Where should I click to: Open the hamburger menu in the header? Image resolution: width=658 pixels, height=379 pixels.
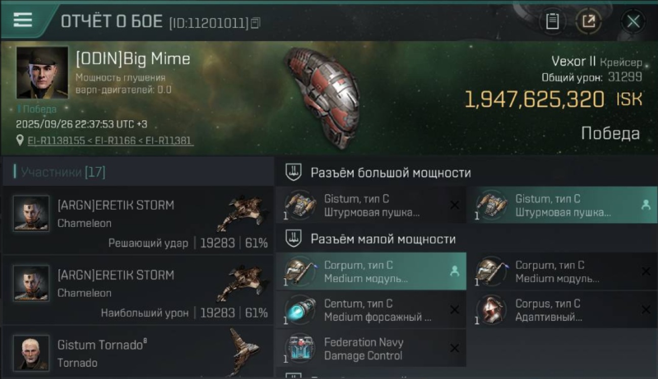(x=23, y=20)
